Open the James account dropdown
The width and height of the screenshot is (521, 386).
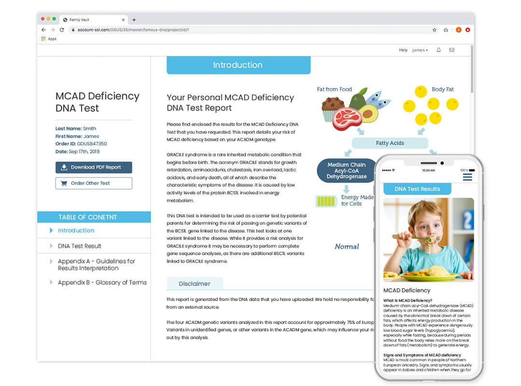[420, 50]
